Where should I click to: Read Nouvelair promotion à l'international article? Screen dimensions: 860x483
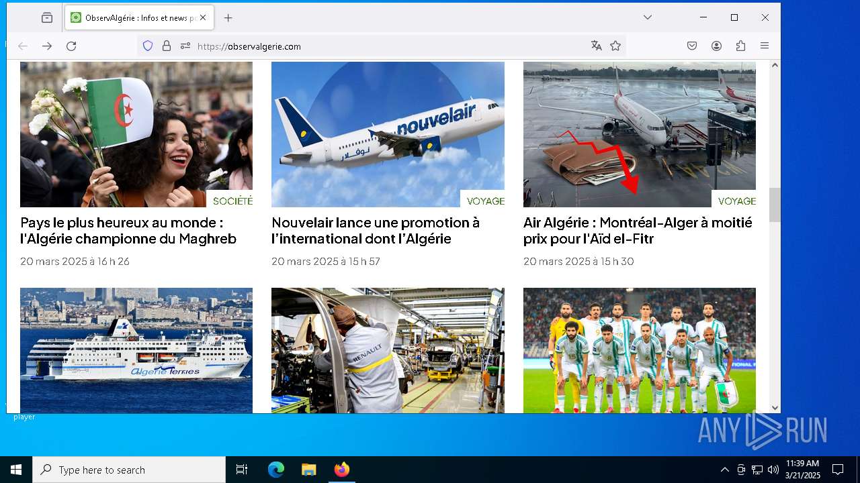pyautogui.click(x=376, y=231)
